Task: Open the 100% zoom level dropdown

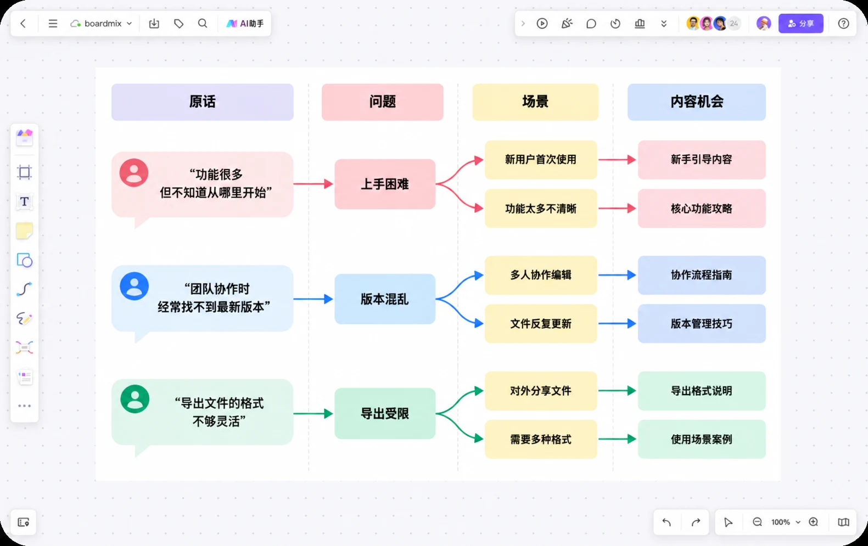Action: click(786, 522)
